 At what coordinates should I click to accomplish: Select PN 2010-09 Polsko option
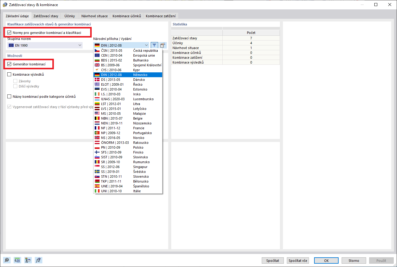coord(128,147)
